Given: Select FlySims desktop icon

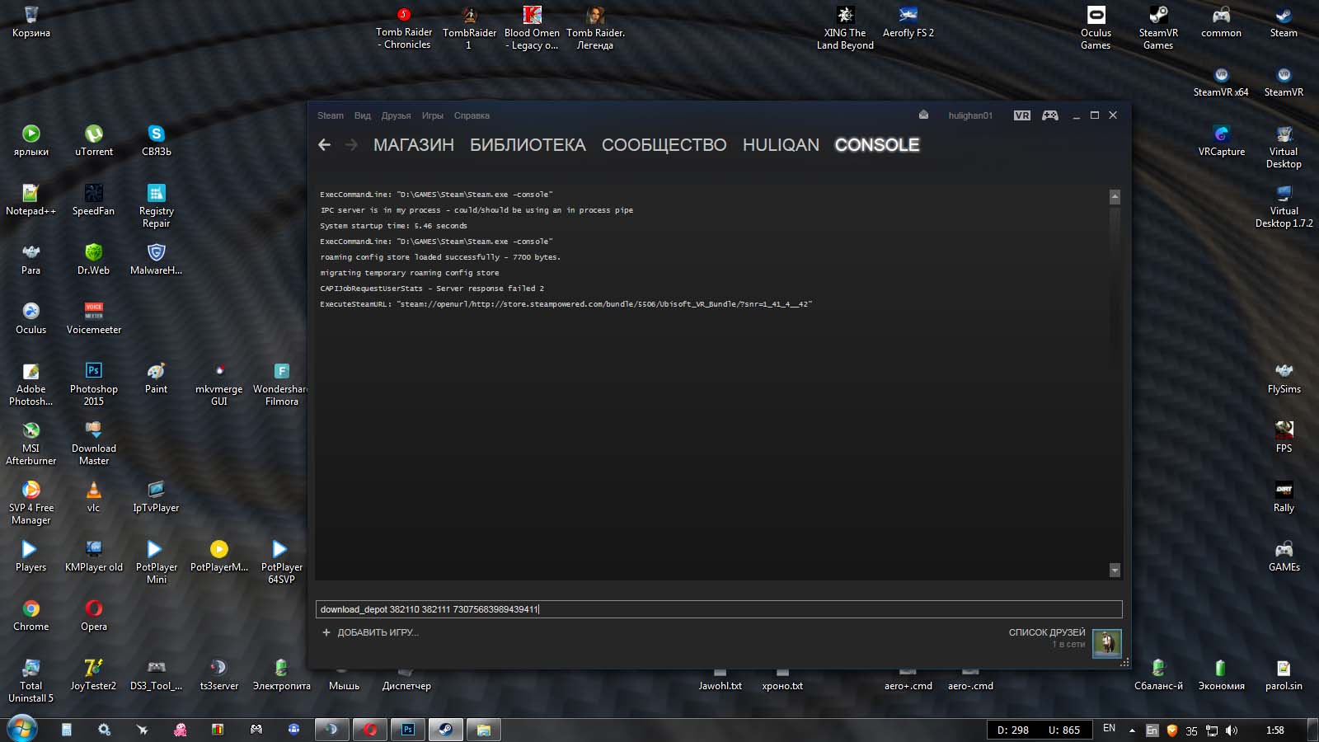Looking at the screenshot, I should (x=1284, y=378).
